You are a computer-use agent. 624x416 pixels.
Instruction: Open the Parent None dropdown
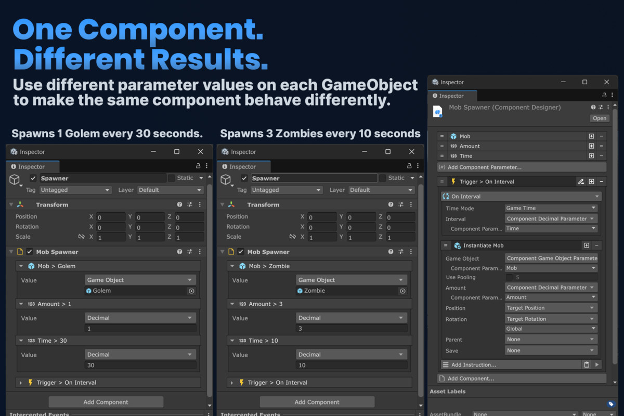point(551,340)
